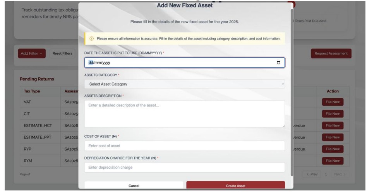Focus the Assets Description text area

pyautogui.click(x=184, y=114)
